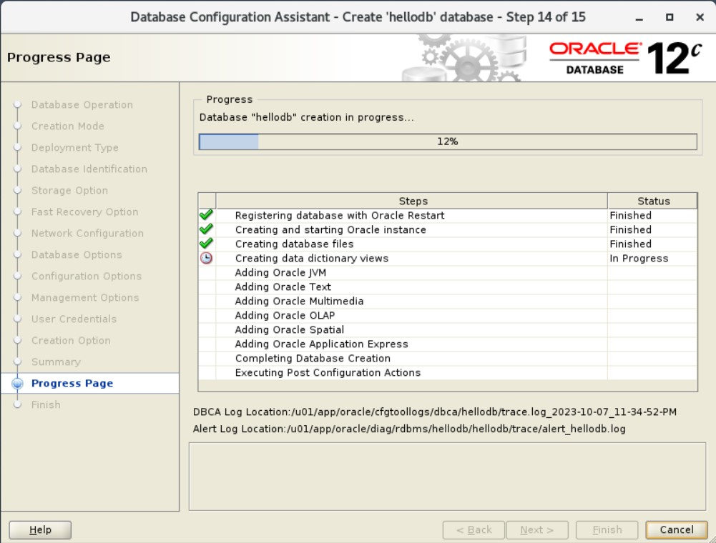This screenshot has height=543, width=716.
Task: Select User Credentials step in sidebar
Action: coord(74,319)
